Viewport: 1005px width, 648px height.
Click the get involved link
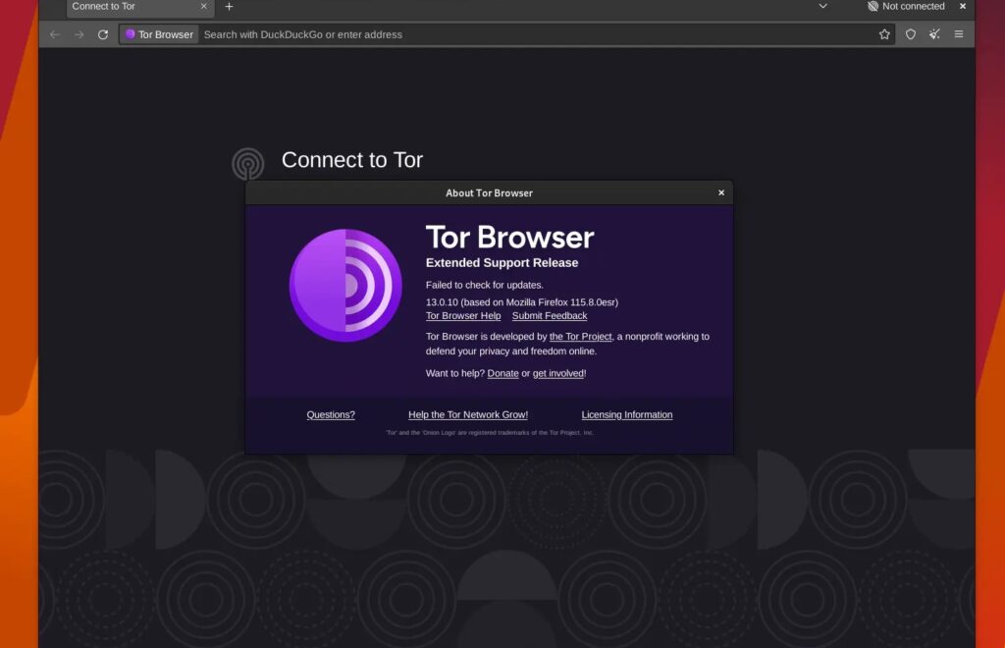(558, 374)
